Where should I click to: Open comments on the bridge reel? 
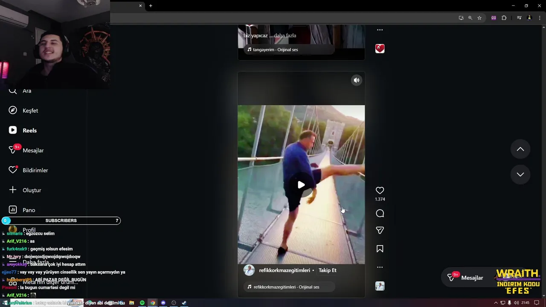tap(380, 214)
